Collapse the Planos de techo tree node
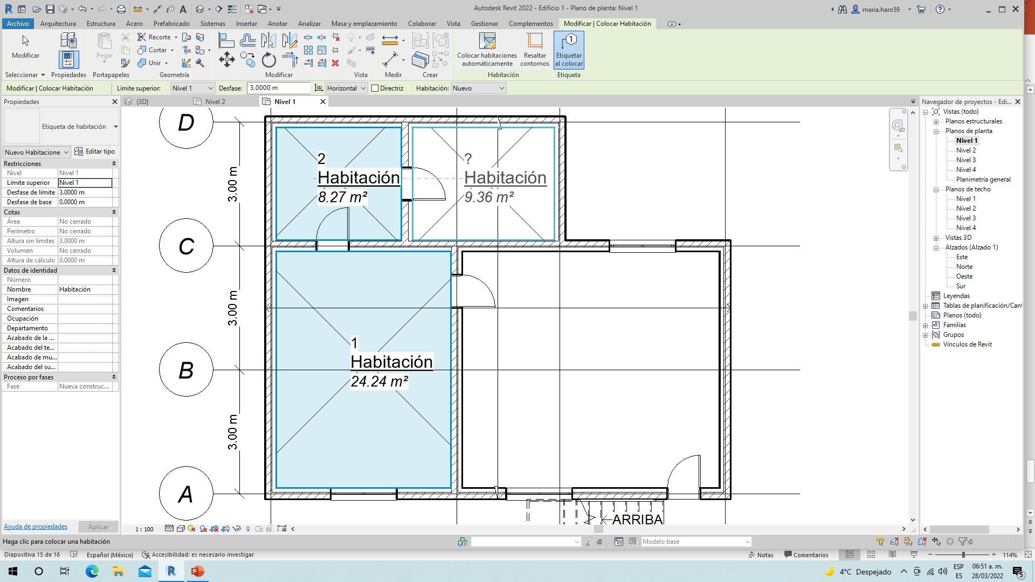This screenshot has height=582, width=1035. tap(936, 189)
